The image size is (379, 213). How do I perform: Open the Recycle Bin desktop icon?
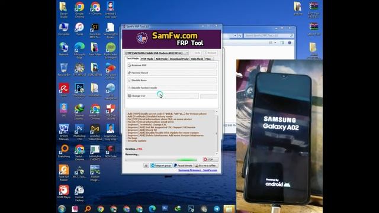(x=64, y=70)
